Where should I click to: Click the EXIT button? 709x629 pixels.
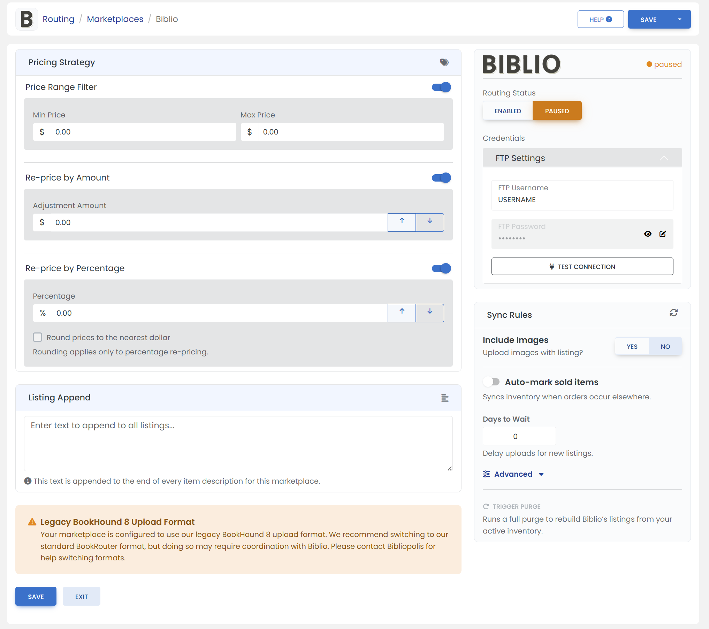click(81, 596)
